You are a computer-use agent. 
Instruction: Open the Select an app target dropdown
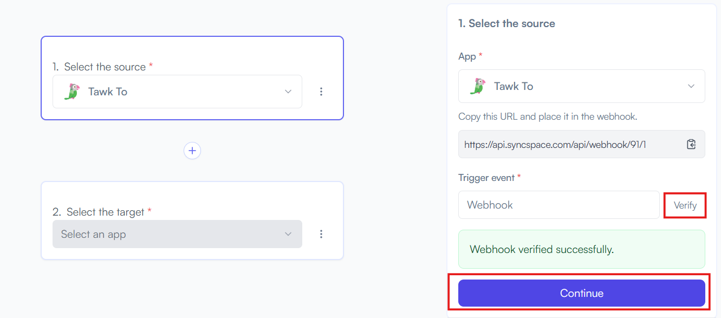pyautogui.click(x=177, y=234)
